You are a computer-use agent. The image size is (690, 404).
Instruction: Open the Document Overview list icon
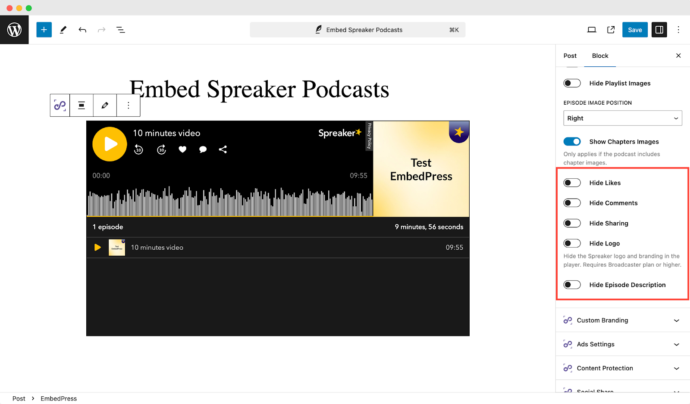click(x=121, y=30)
